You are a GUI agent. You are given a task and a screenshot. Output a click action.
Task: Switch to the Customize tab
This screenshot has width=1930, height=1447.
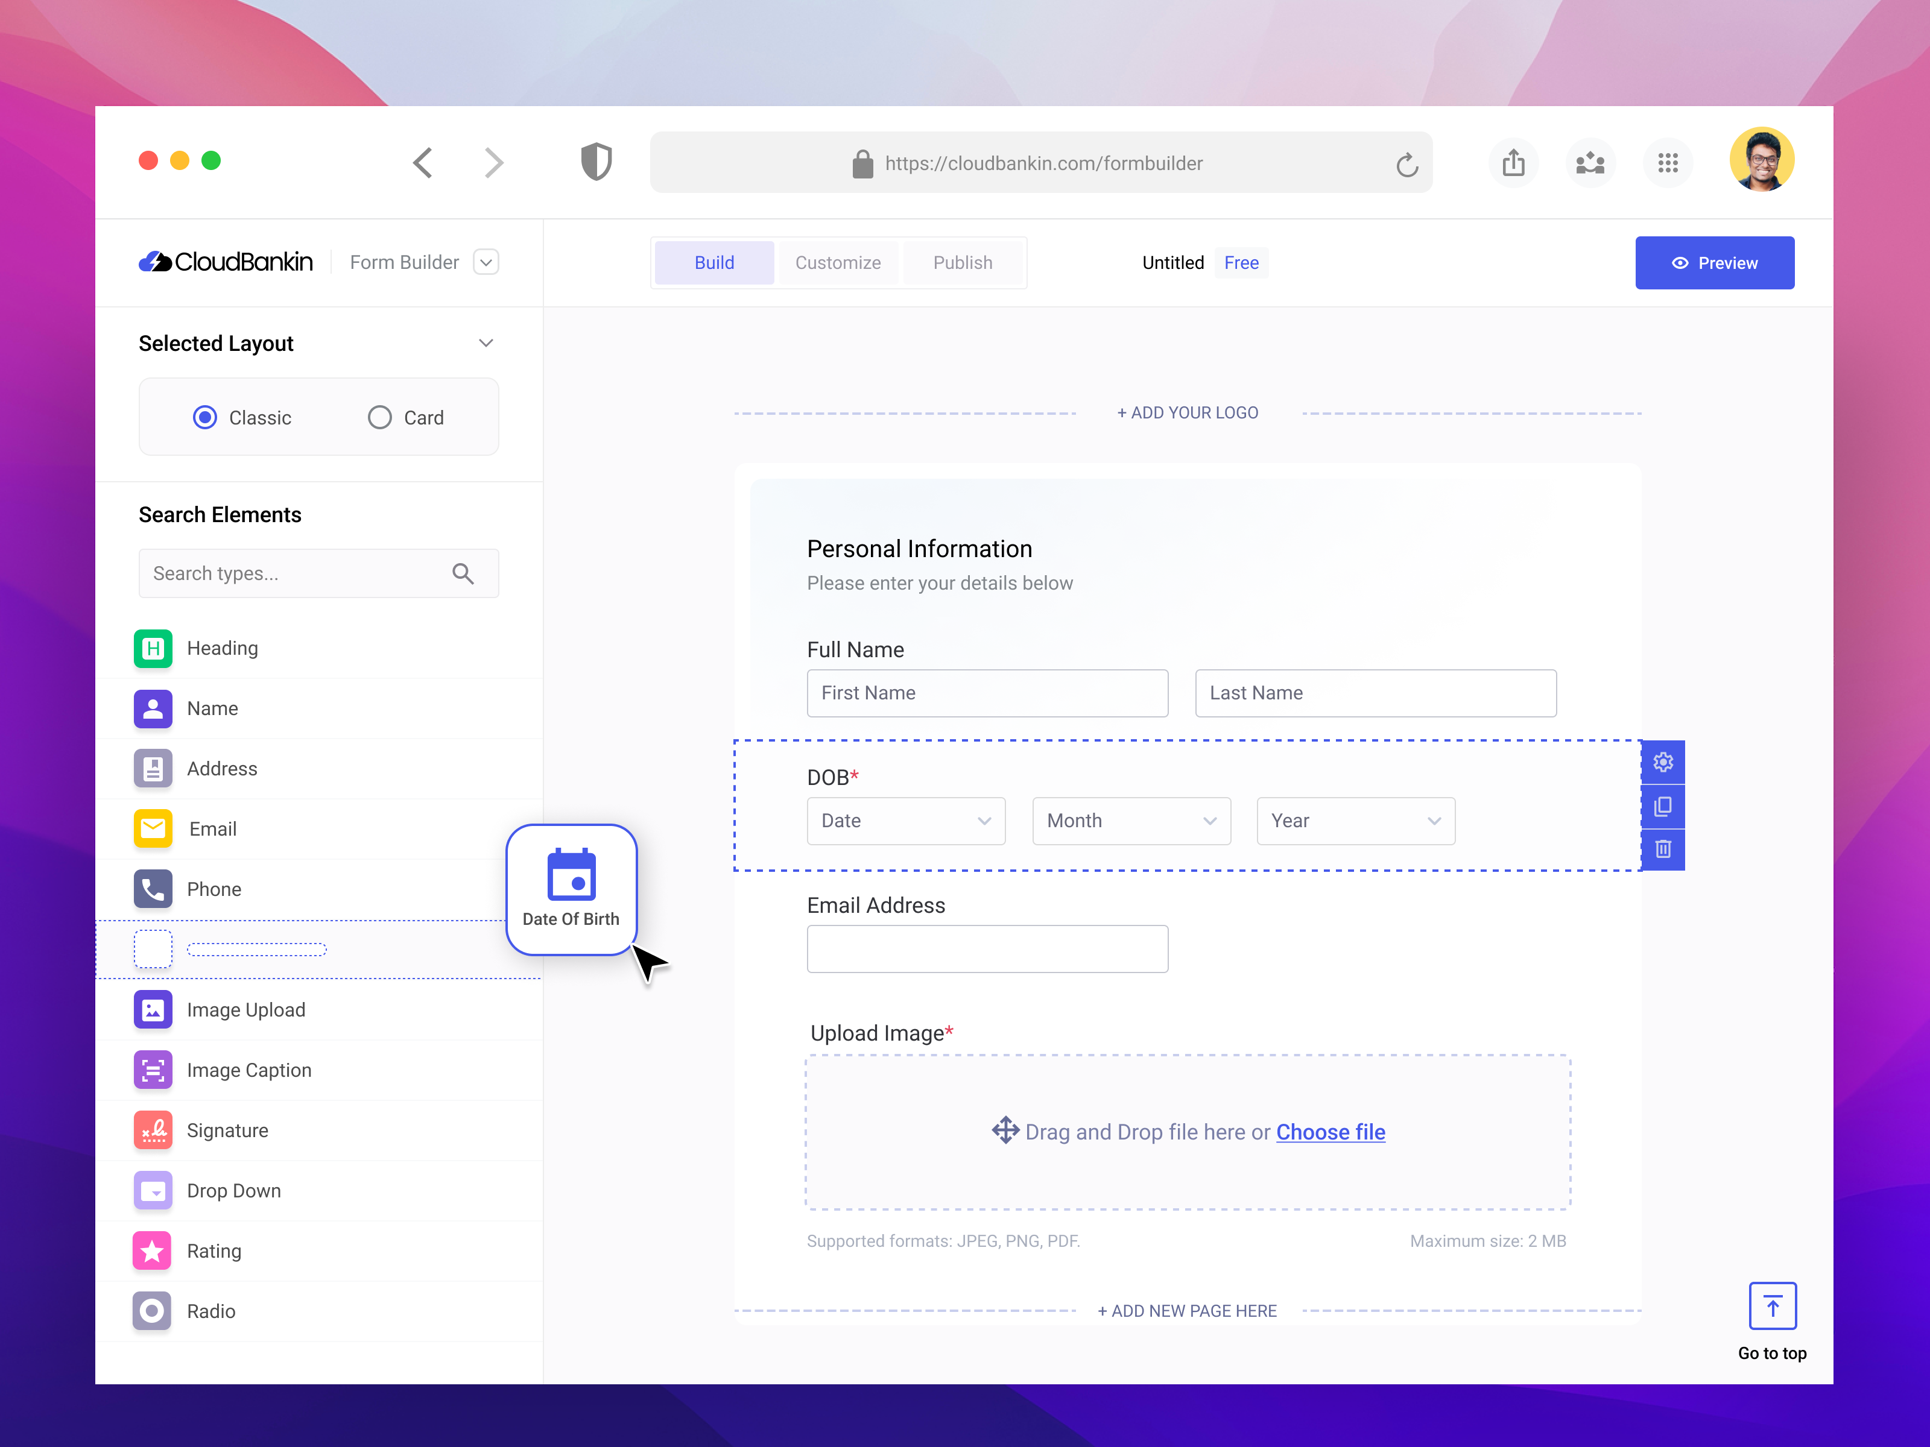coord(838,262)
